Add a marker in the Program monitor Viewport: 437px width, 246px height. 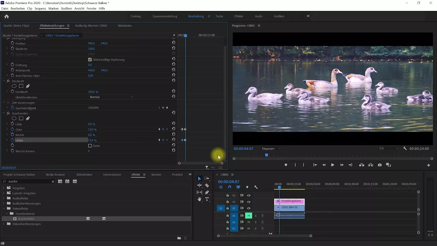[286, 165]
